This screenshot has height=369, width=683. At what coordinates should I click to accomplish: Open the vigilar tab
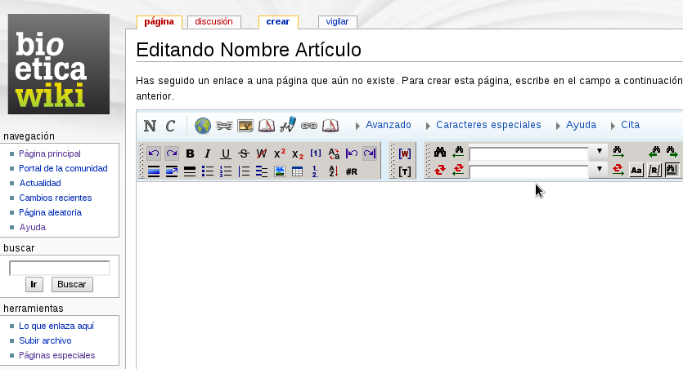pos(337,22)
